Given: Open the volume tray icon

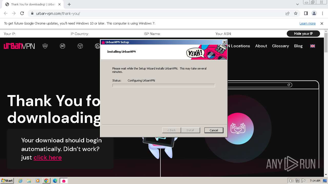Looking at the screenshot, I should click(x=291, y=181).
